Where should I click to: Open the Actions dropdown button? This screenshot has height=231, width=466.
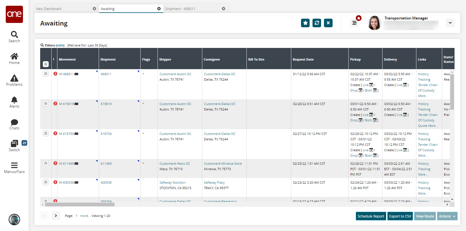point(447,216)
